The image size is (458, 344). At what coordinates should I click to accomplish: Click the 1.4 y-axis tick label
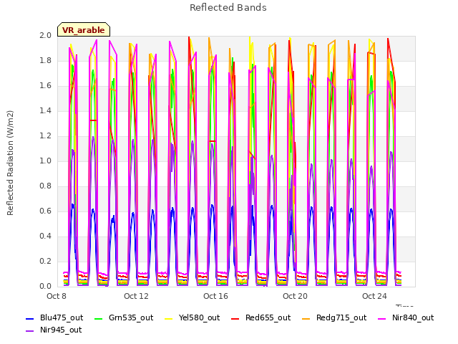point(45,110)
